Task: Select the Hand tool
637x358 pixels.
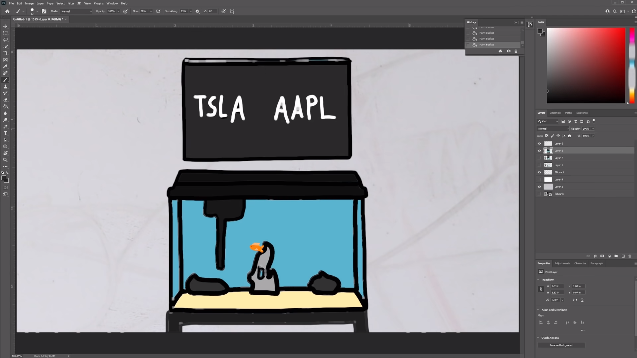Action: [5, 153]
